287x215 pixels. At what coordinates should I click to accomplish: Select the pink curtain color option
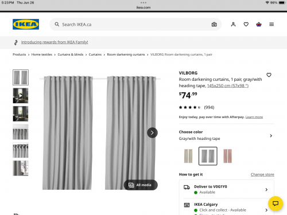pos(227,156)
